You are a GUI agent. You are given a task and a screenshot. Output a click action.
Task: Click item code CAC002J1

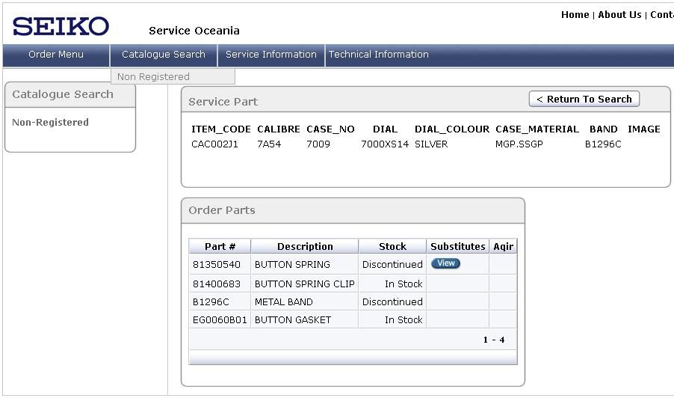point(214,144)
